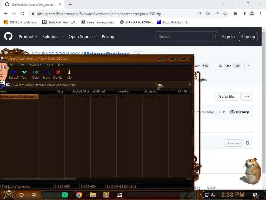Click the Chrome address bar URL
266x200 pixels.
click(x=99, y=14)
